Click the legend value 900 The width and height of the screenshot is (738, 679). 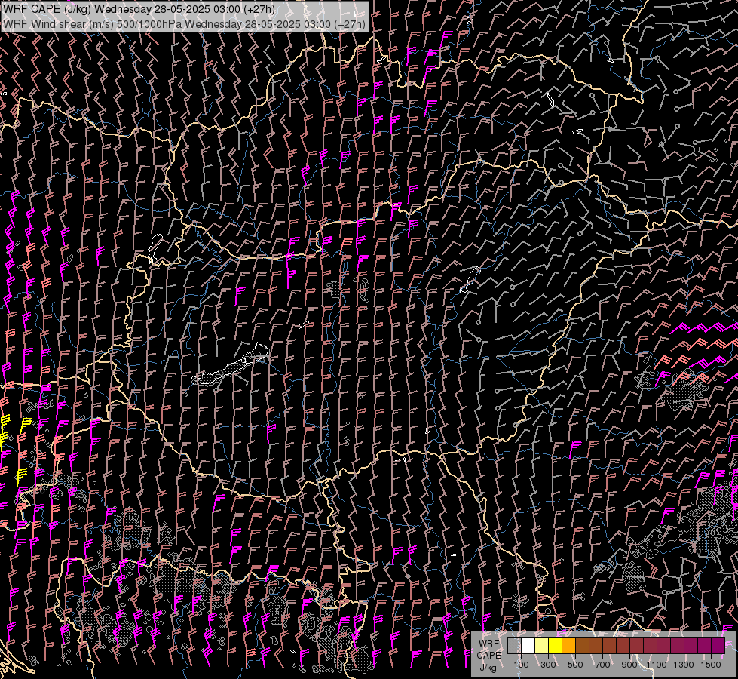(629, 665)
